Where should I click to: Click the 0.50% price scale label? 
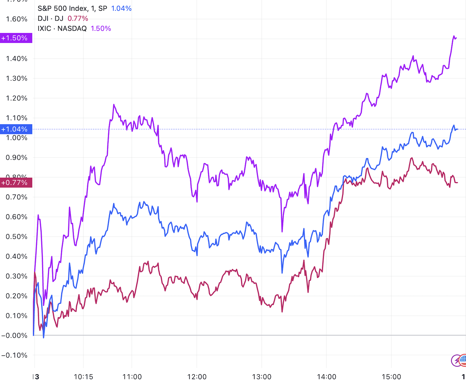(17, 236)
